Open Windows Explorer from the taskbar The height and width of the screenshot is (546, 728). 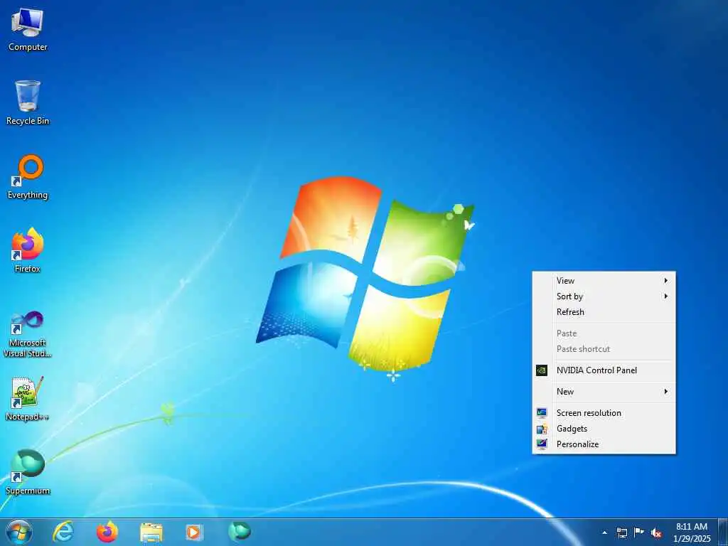click(x=151, y=532)
